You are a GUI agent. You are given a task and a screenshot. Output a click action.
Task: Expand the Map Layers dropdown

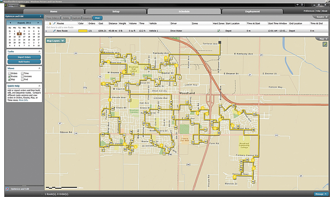[56, 41]
